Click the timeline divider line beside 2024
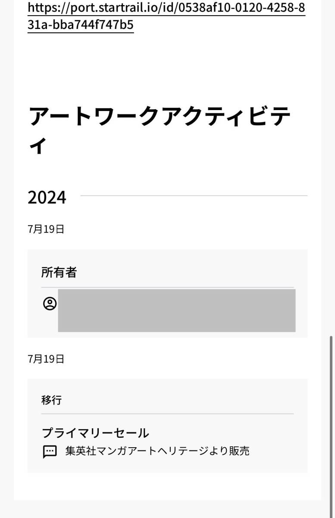Screen dimensions: 335x518 point(194,196)
